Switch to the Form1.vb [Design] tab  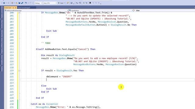pos(24,8)
